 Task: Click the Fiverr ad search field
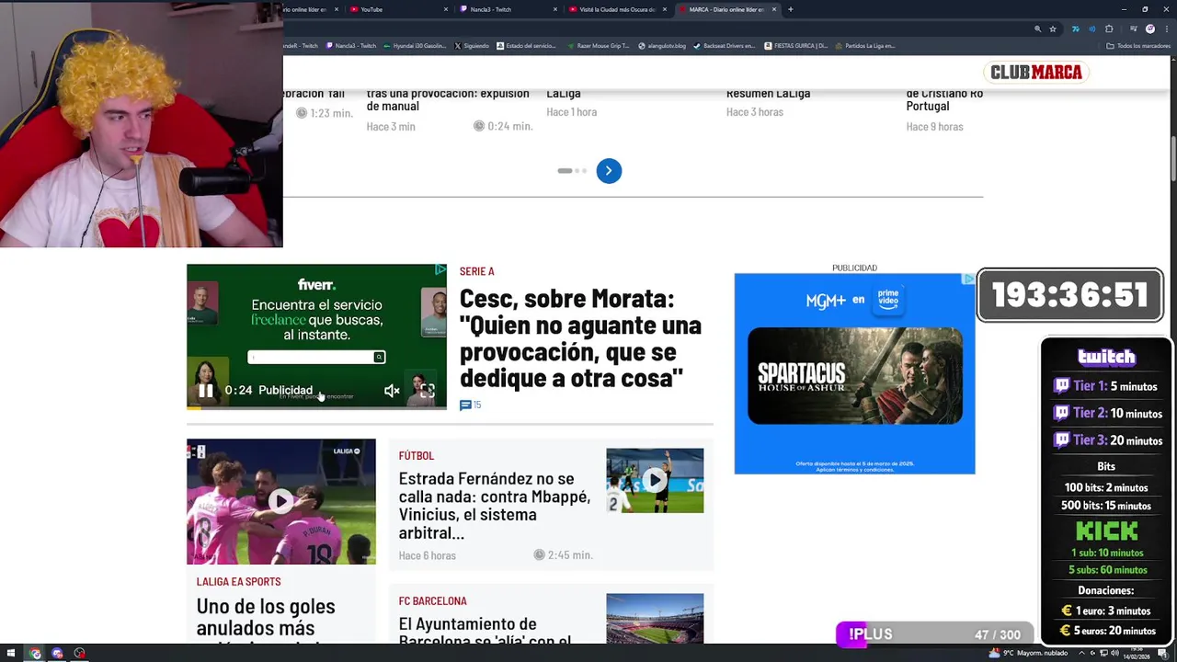(316, 357)
